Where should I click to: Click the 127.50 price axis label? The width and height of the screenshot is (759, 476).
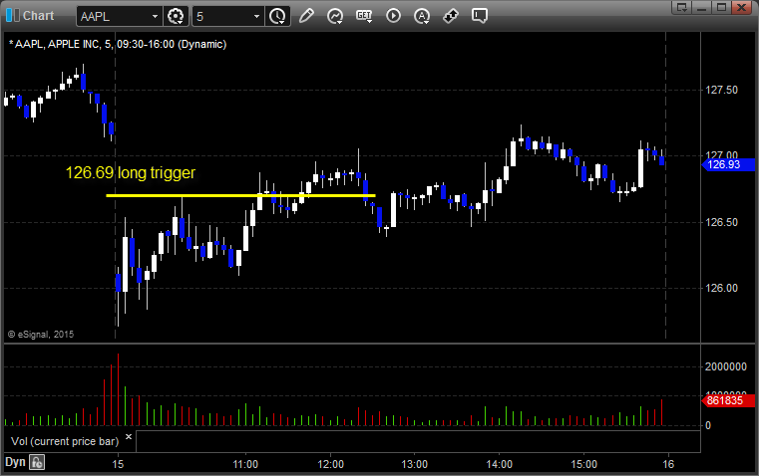[x=721, y=90]
